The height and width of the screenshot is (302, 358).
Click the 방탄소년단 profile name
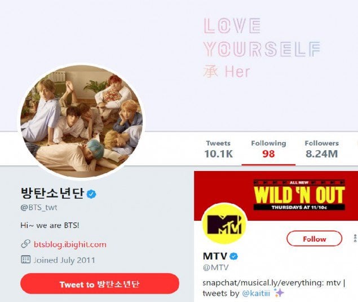pos(52,194)
